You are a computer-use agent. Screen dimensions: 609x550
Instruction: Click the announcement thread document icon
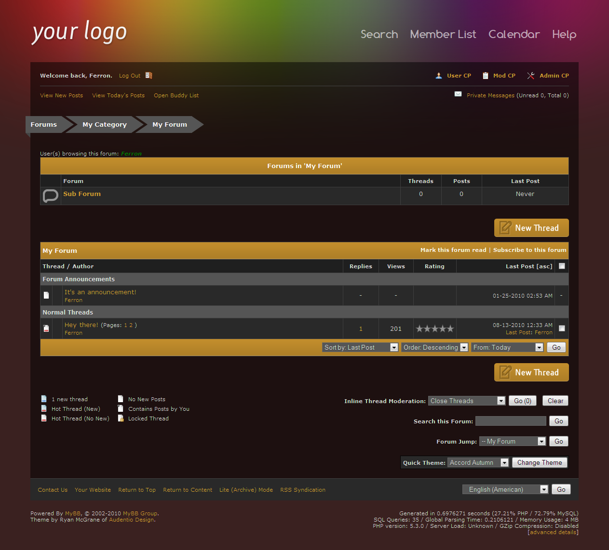tap(46, 295)
